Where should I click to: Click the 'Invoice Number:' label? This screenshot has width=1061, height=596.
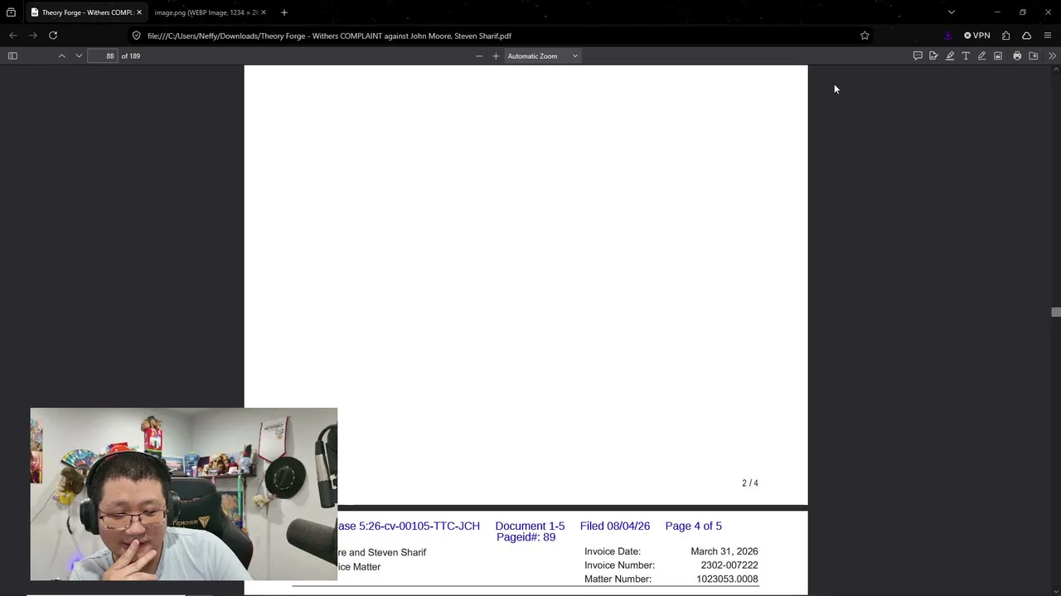619,565
